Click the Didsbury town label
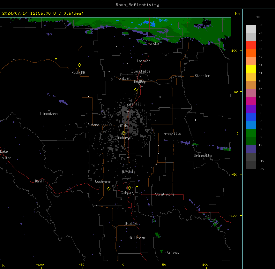This screenshot has width=275, height=269. click(x=122, y=138)
